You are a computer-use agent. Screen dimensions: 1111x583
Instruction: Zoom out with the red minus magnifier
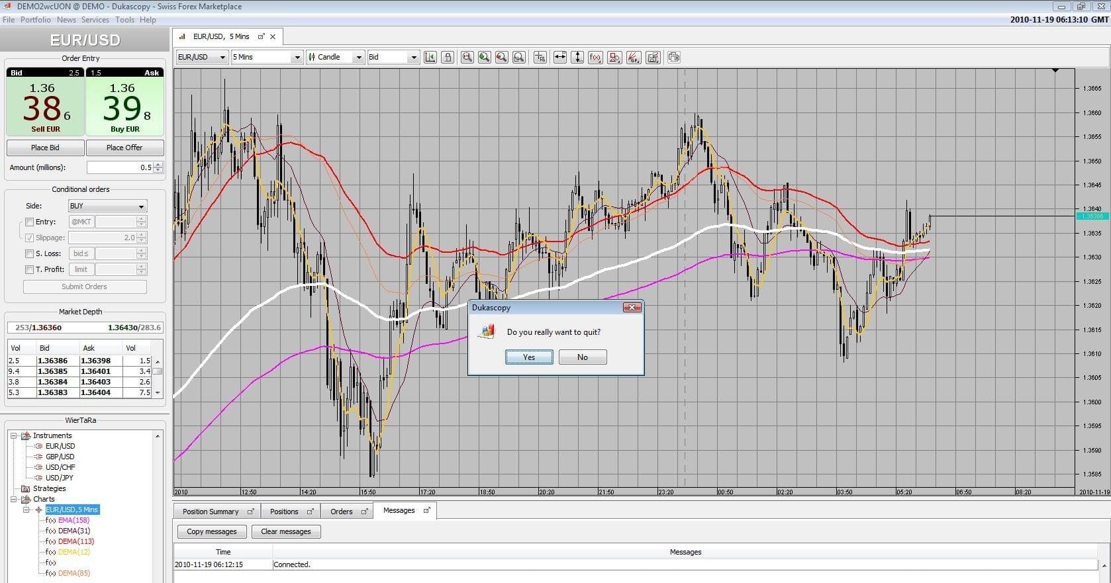(x=502, y=57)
